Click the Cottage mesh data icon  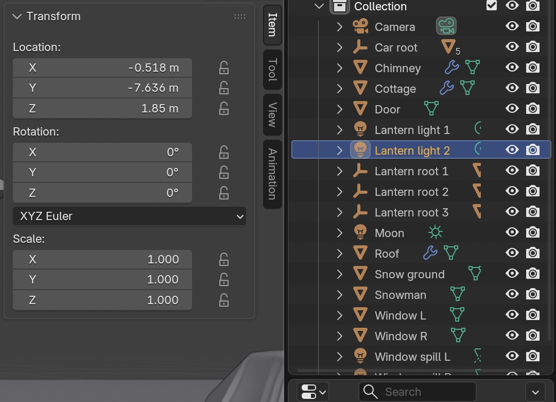[467, 88]
